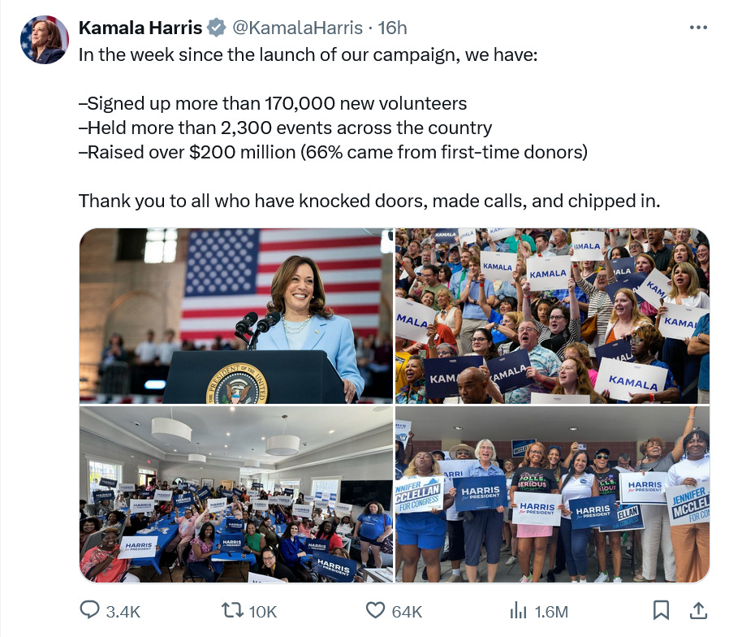
Task: Open the indoor volunteers room photo
Action: point(236,494)
